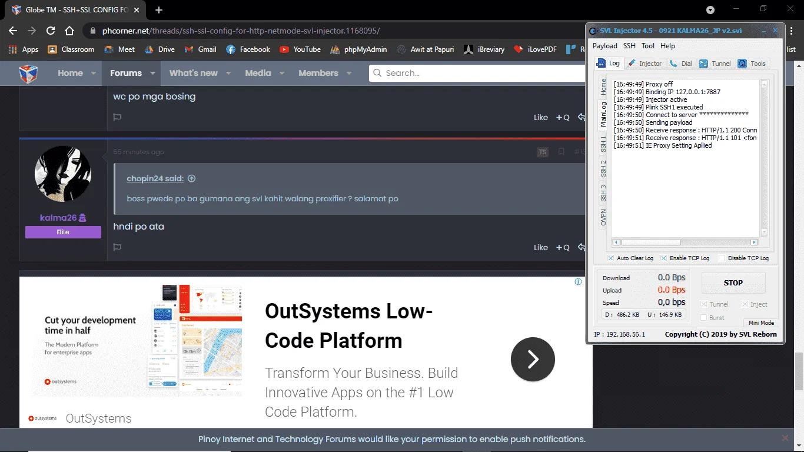Click the log horizontal scrollbar right arrow

(x=754, y=242)
